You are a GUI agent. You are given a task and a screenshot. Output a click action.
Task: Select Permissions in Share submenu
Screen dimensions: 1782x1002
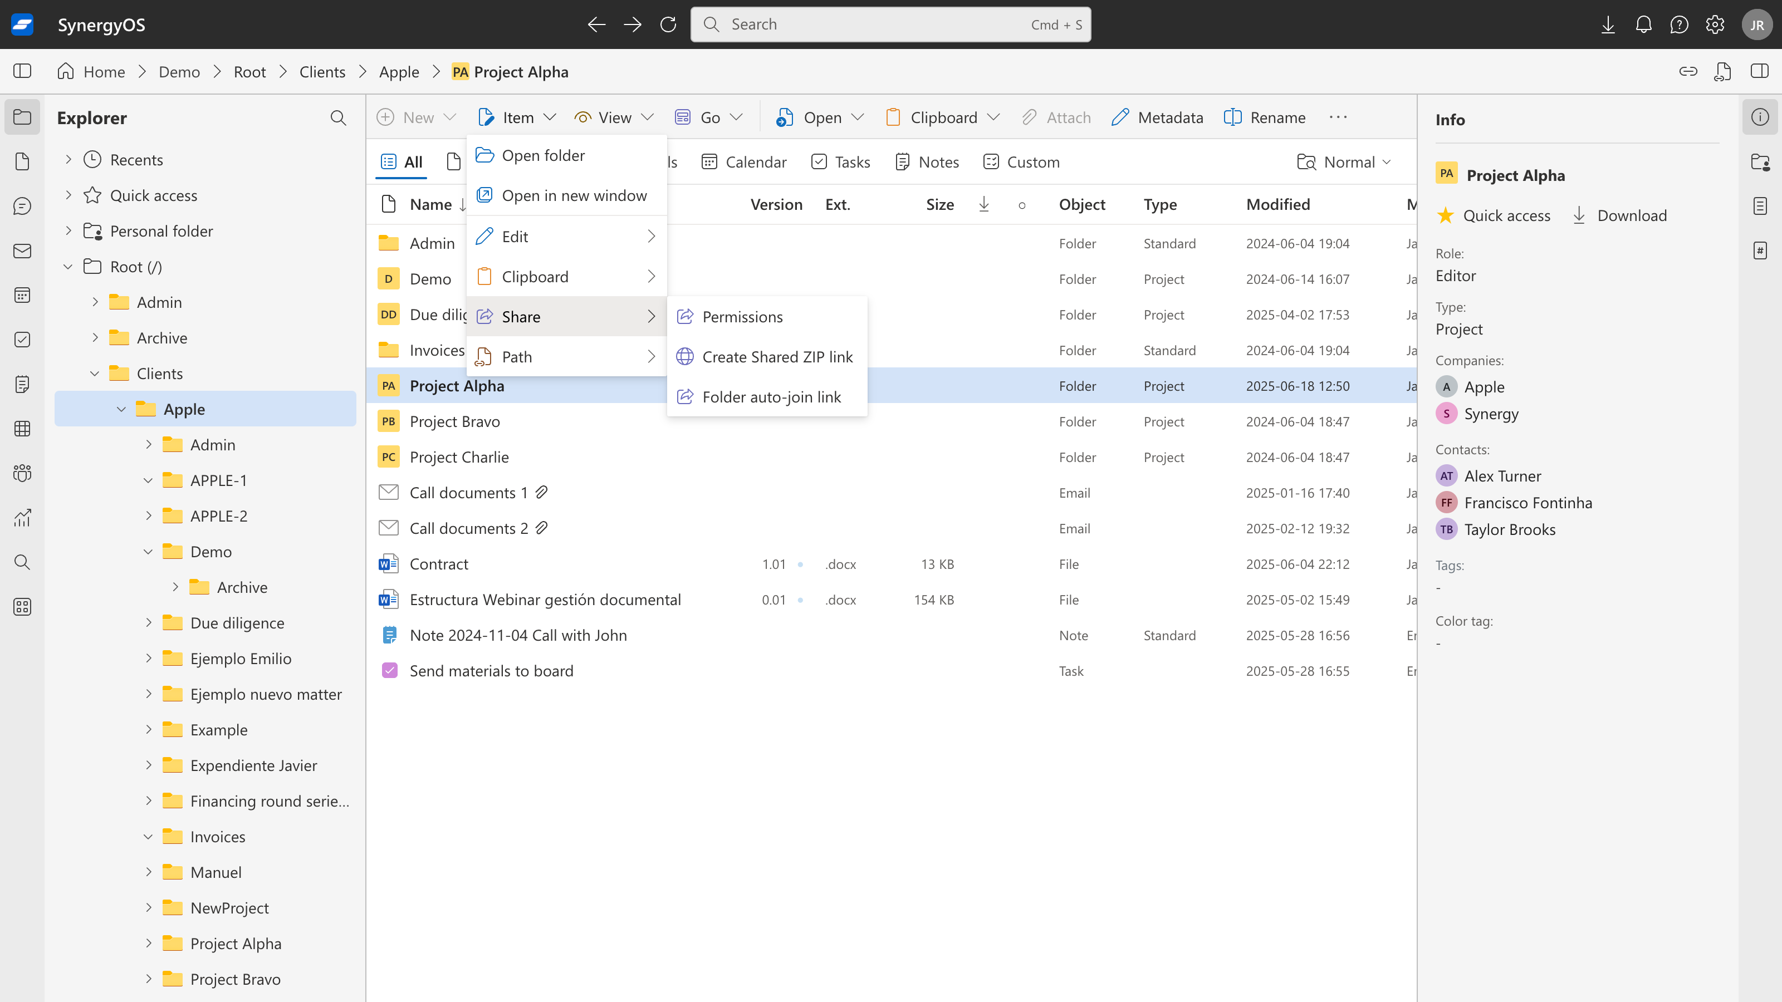click(x=742, y=317)
